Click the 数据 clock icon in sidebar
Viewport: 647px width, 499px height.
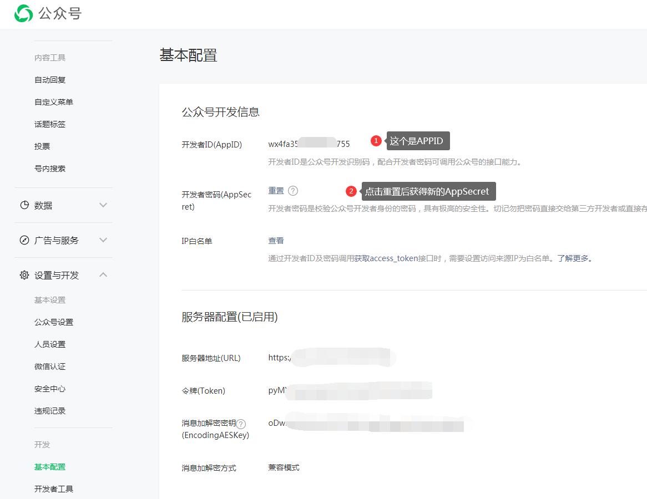click(x=25, y=205)
